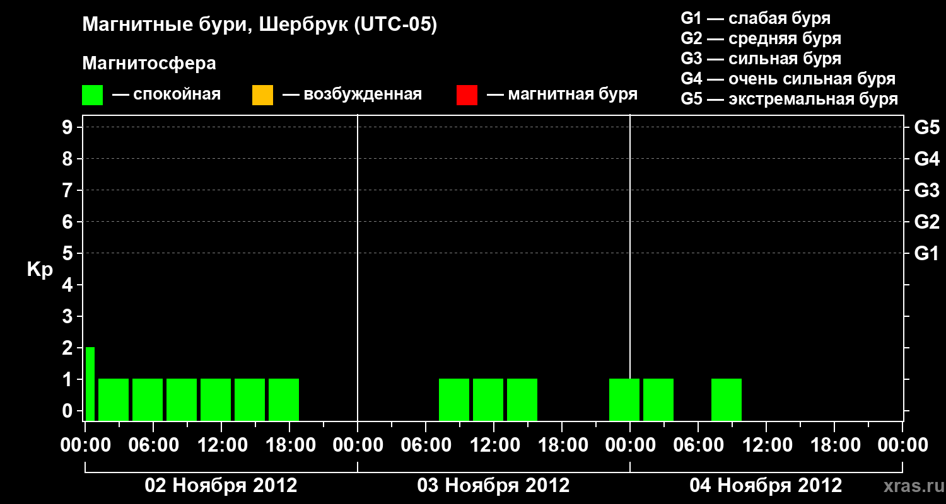Viewport: 946px width, 504px height.
Task: Click the Kp axis value 2
Action: point(69,348)
